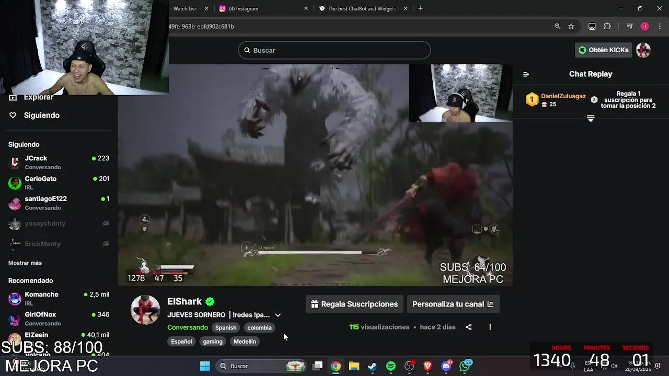Image resolution: width=669 pixels, height=376 pixels.
Task: Open Brave browser from the taskbar
Action: [x=428, y=366]
